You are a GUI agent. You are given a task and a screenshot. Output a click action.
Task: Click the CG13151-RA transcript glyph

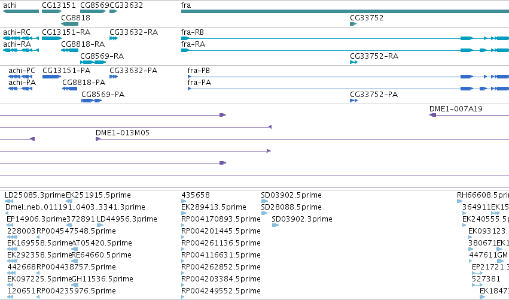click(x=51, y=38)
